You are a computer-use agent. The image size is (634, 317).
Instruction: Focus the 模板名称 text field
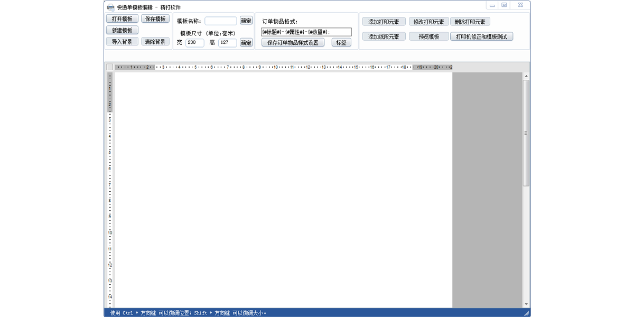tap(220, 21)
